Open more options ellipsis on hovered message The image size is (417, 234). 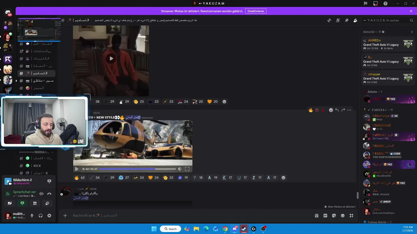point(349,110)
